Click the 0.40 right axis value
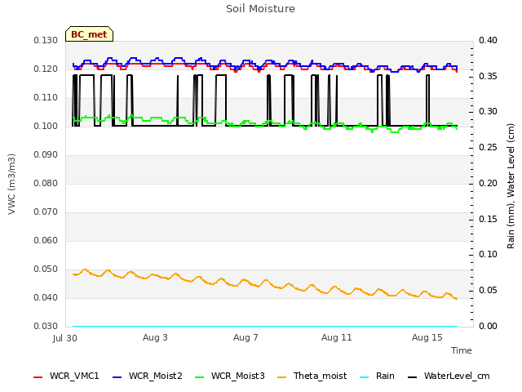Screen dimensions: 522x392 pos(488,41)
